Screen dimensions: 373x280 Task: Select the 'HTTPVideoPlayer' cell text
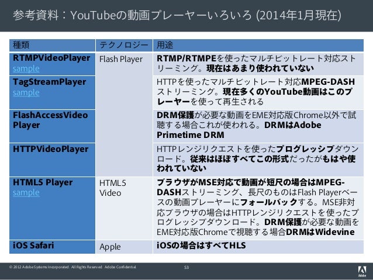(x=51, y=149)
